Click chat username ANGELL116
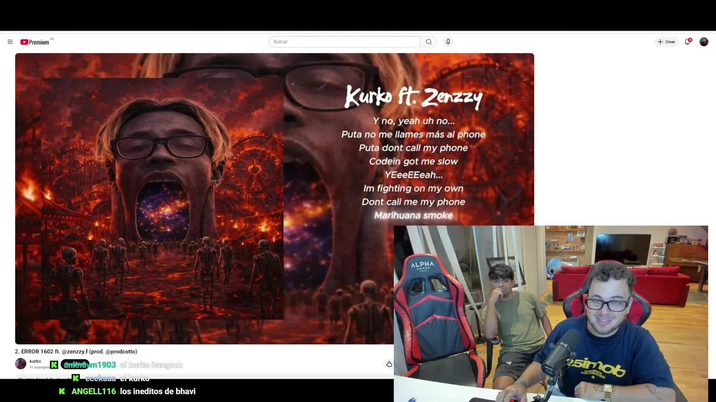The height and width of the screenshot is (402, 716). (x=93, y=391)
